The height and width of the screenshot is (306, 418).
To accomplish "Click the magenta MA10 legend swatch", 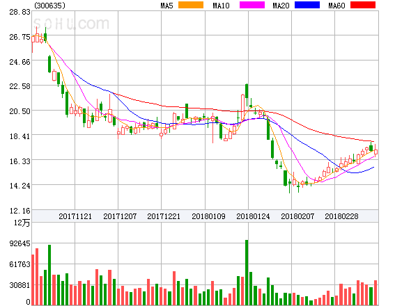I will point(252,5).
